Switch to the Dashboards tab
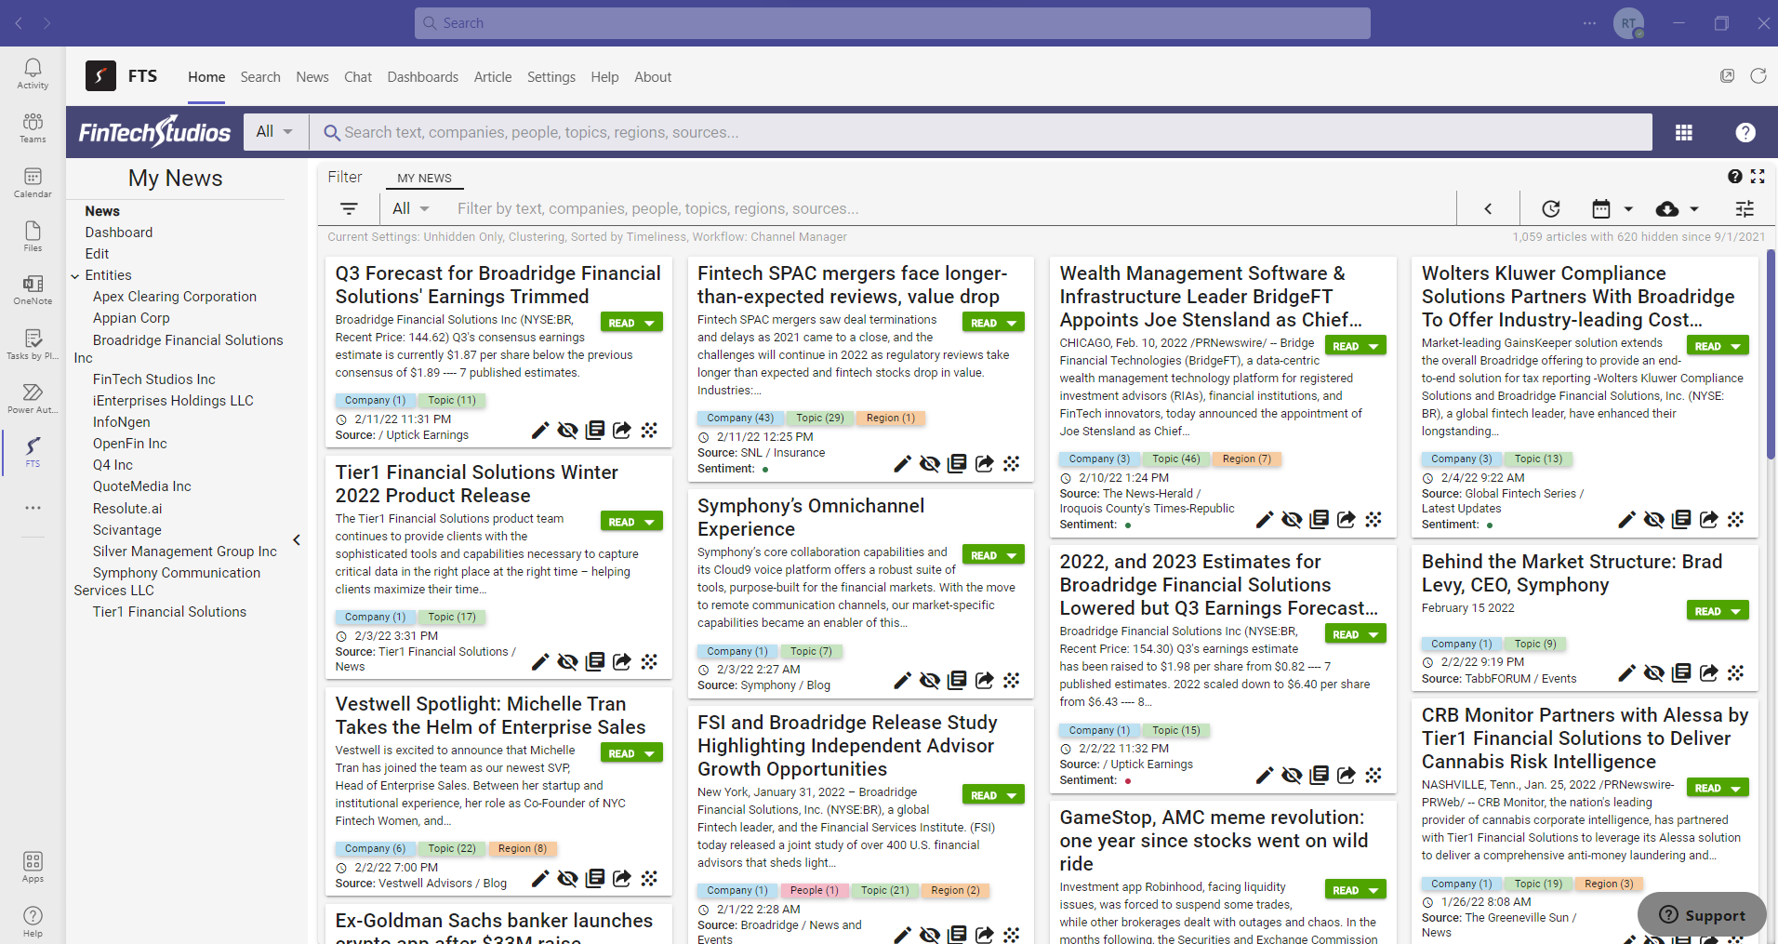 pyautogui.click(x=423, y=77)
